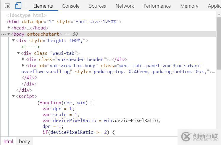221x145 pixels.
Task: Collapse the script element node
Action: click(x=13, y=96)
